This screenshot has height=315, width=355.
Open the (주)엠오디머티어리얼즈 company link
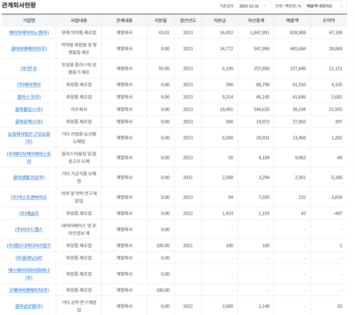click(29, 245)
